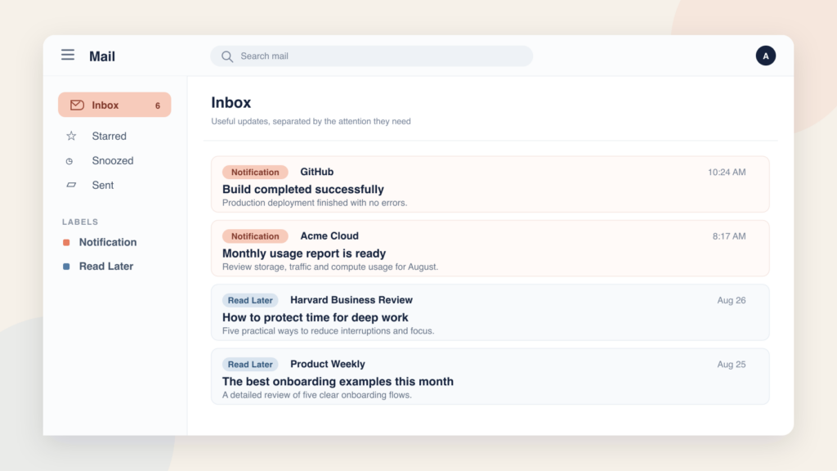Click the Aug 25 date

click(x=732, y=364)
